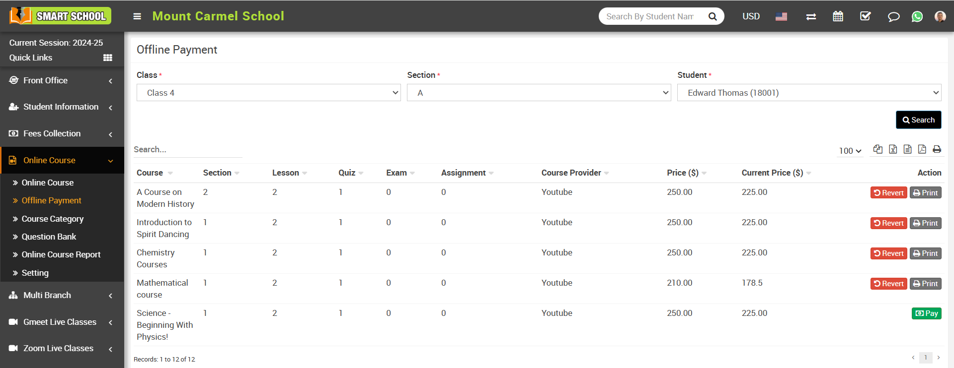
Task: Open the calendar icon in top bar
Action: tap(838, 16)
